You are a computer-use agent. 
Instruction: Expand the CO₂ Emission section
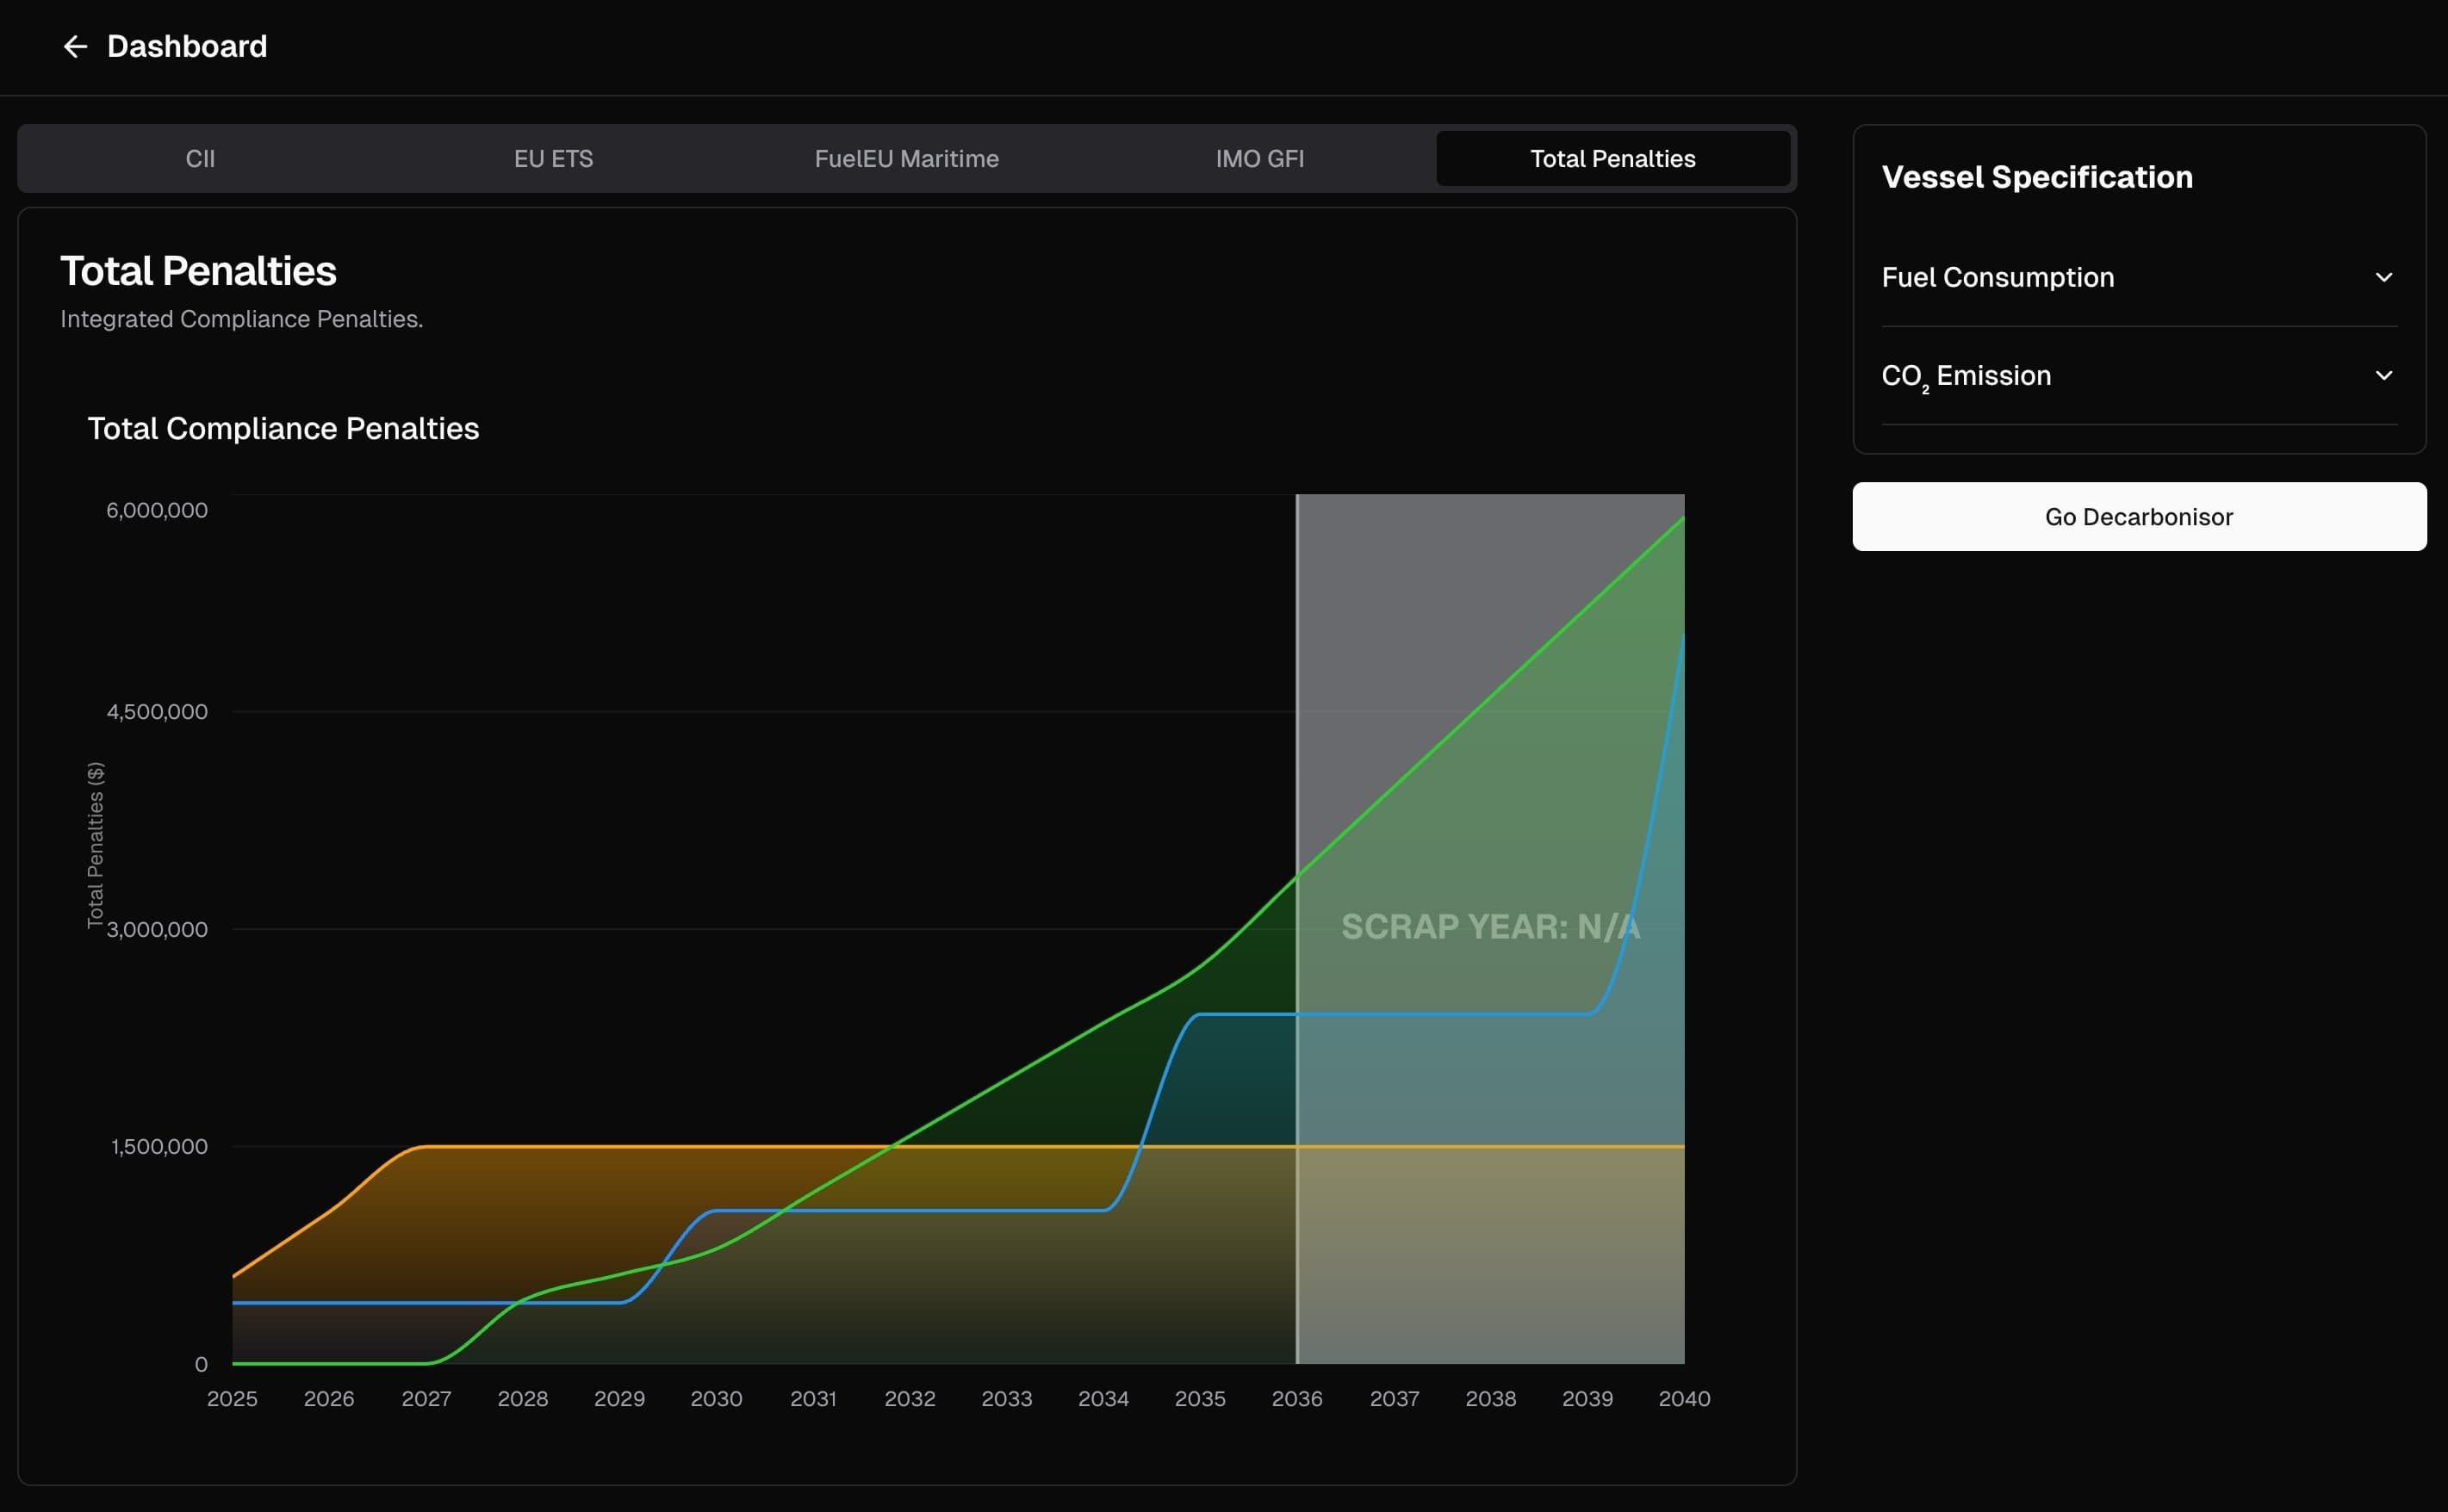2139,376
